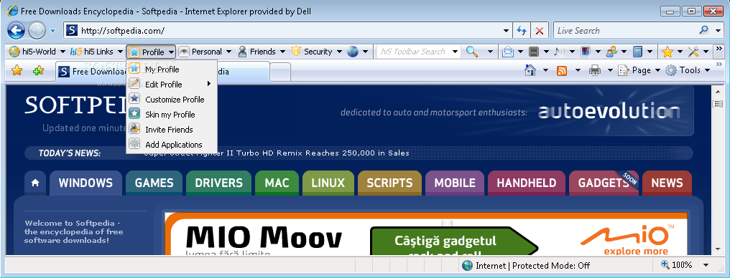Image resolution: width=730 pixels, height=278 pixels.
Task: Choose Skin my Profile menu entry
Action: coord(172,115)
